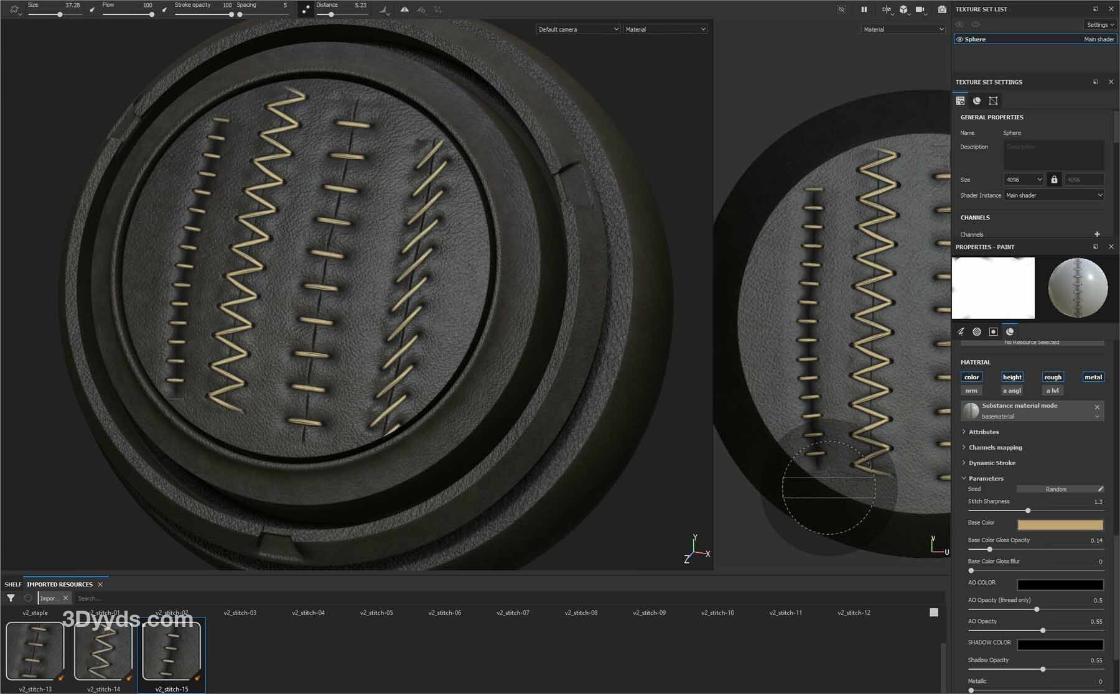Toggle the size ratio lock icon
The width and height of the screenshot is (1120, 694).
point(1054,180)
